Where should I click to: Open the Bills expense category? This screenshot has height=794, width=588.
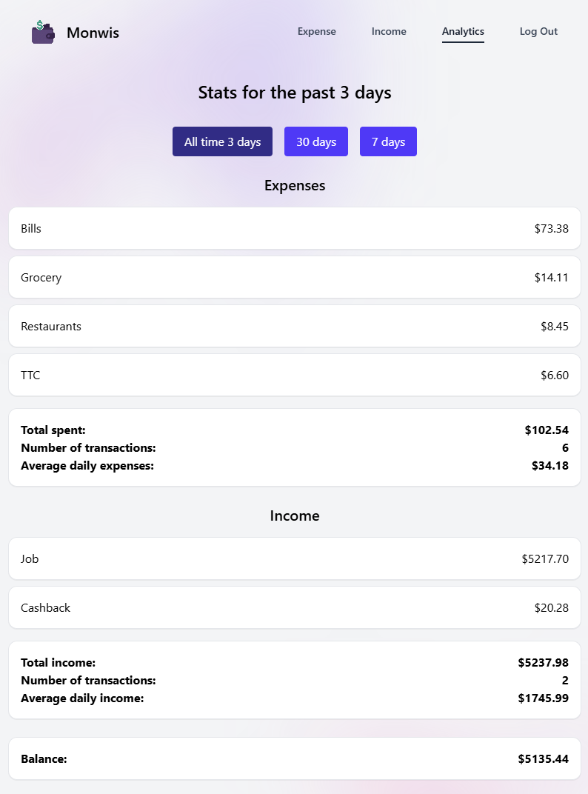[x=294, y=228]
